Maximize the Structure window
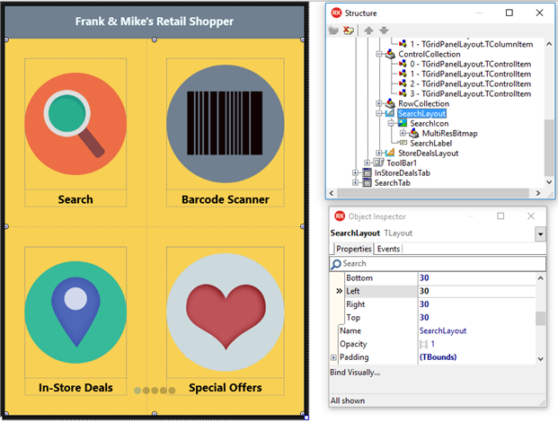The image size is (558, 431). 509,13
